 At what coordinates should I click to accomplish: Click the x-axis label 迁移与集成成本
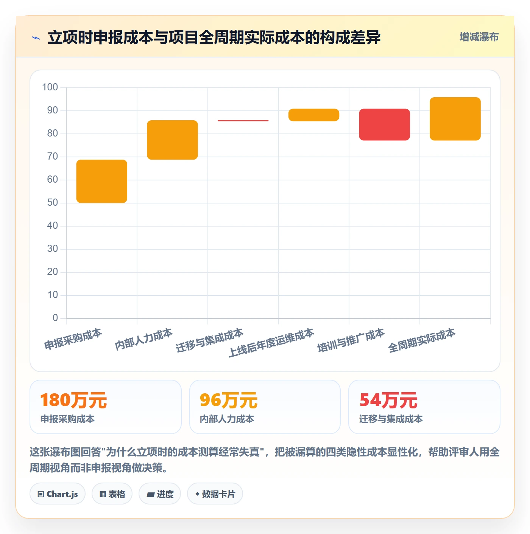(210, 340)
